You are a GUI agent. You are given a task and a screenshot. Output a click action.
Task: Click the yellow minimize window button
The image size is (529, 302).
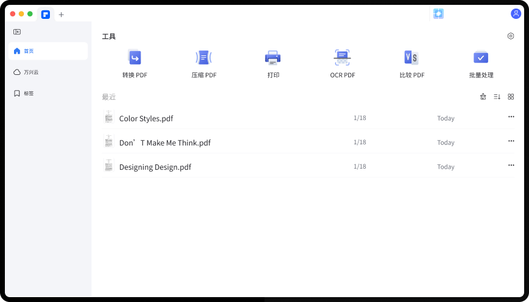point(21,14)
